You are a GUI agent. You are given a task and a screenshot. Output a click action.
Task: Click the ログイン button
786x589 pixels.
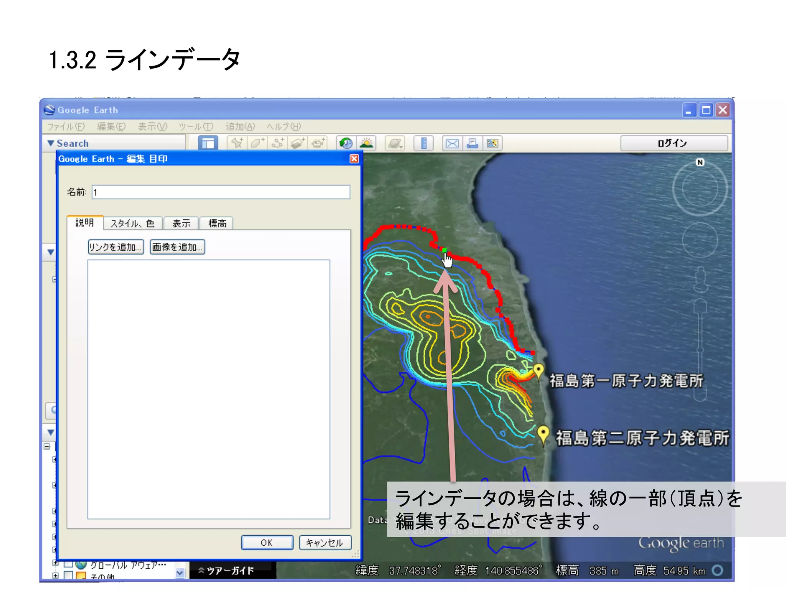click(x=674, y=143)
